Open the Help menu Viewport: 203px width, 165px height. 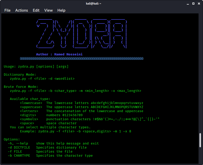pos(61,10)
